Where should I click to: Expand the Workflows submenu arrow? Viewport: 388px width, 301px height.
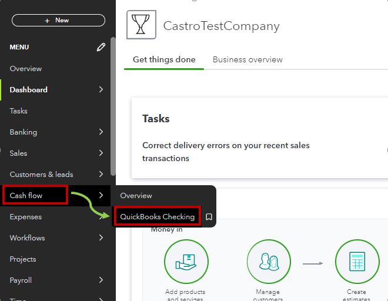click(x=101, y=238)
